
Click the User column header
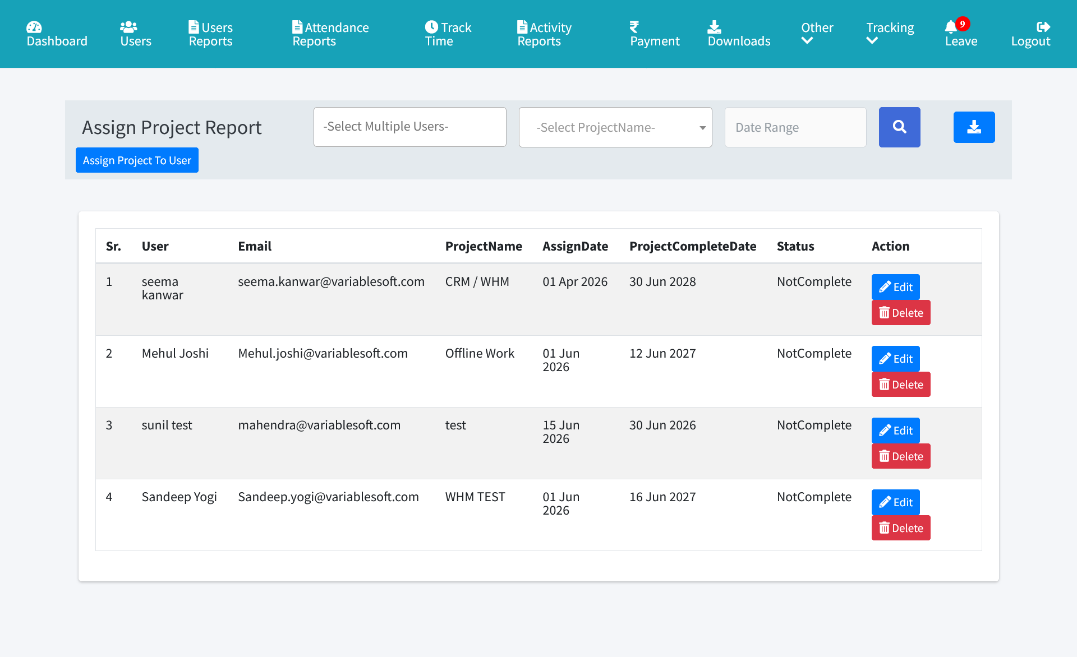point(155,246)
